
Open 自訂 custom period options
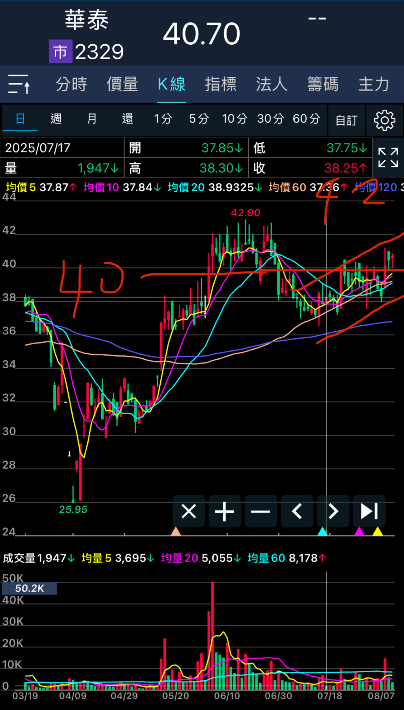(x=346, y=120)
